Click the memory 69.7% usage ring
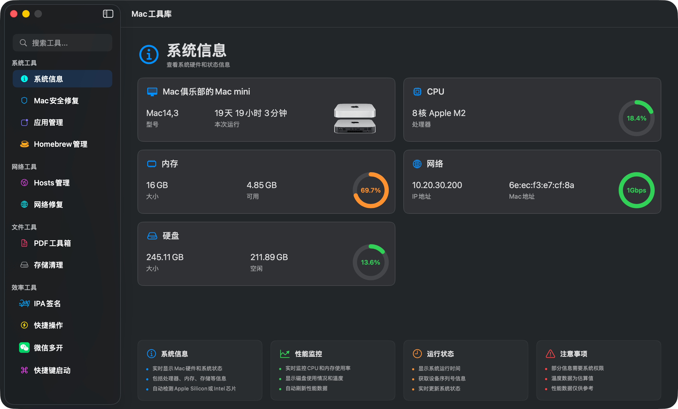 pos(370,190)
